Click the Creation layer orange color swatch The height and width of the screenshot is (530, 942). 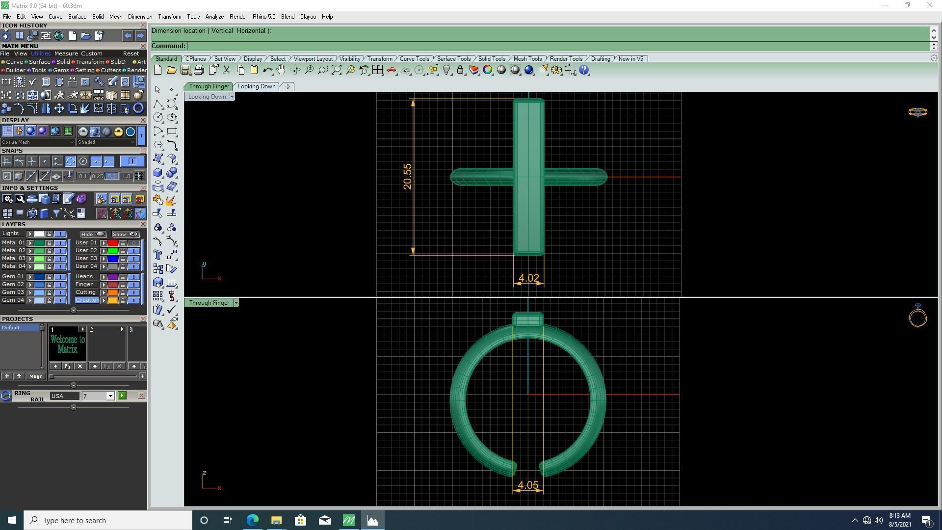point(113,300)
